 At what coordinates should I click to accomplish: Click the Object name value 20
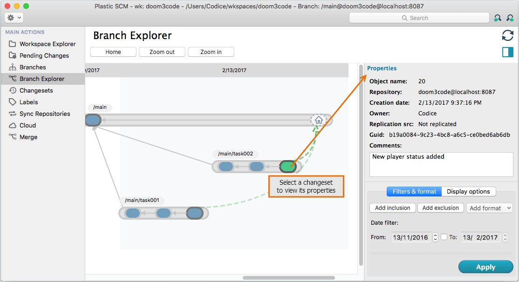click(x=422, y=81)
